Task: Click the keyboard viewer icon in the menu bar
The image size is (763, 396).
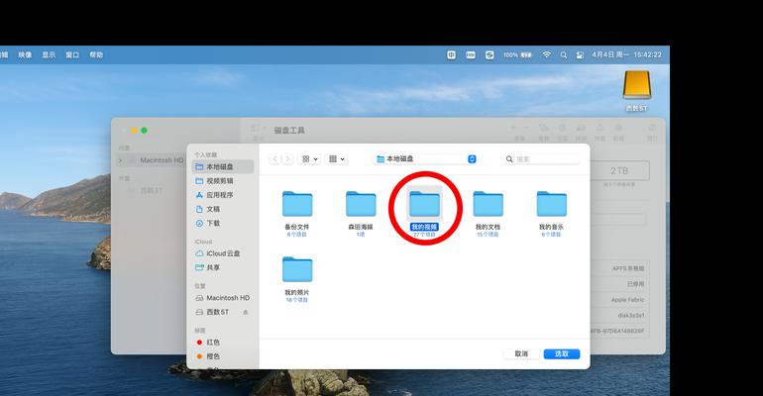Action: click(471, 54)
